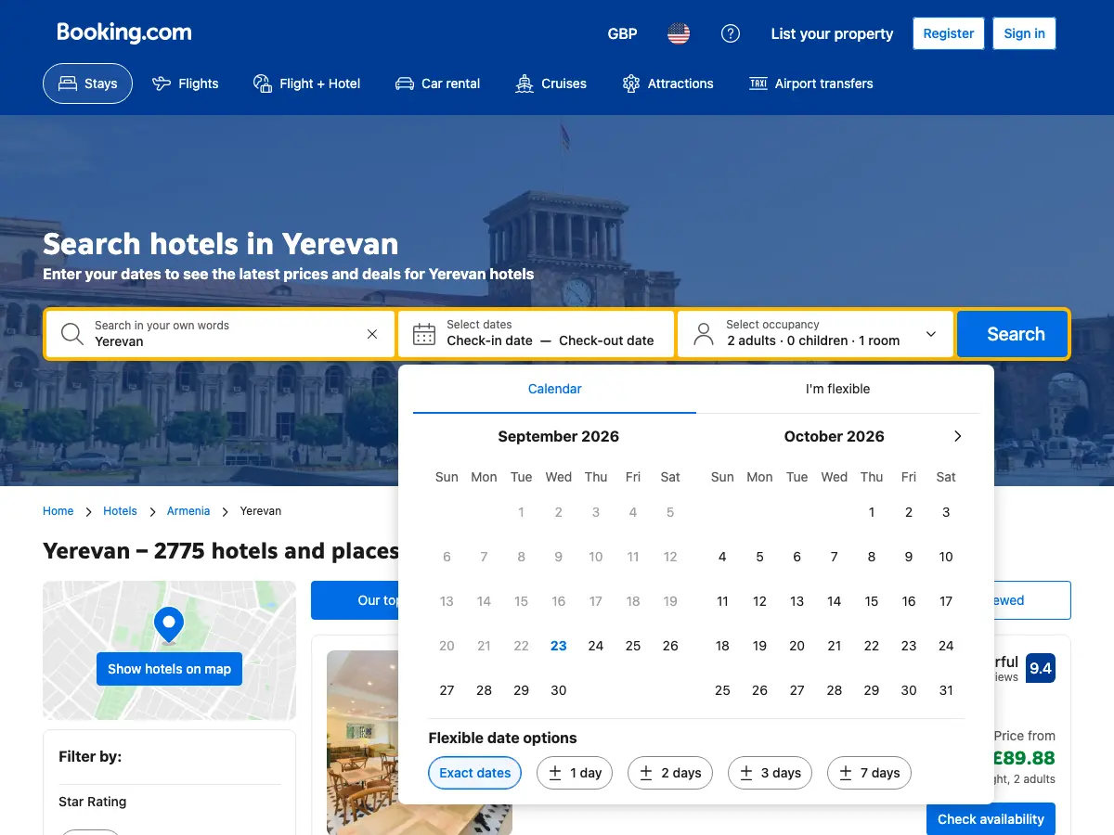Go to Home breadcrumb

pyautogui.click(x=58, y=511)
